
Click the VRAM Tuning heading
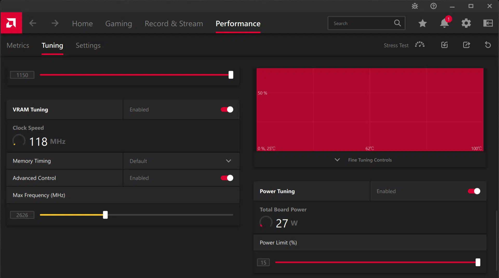coord(30,109)
